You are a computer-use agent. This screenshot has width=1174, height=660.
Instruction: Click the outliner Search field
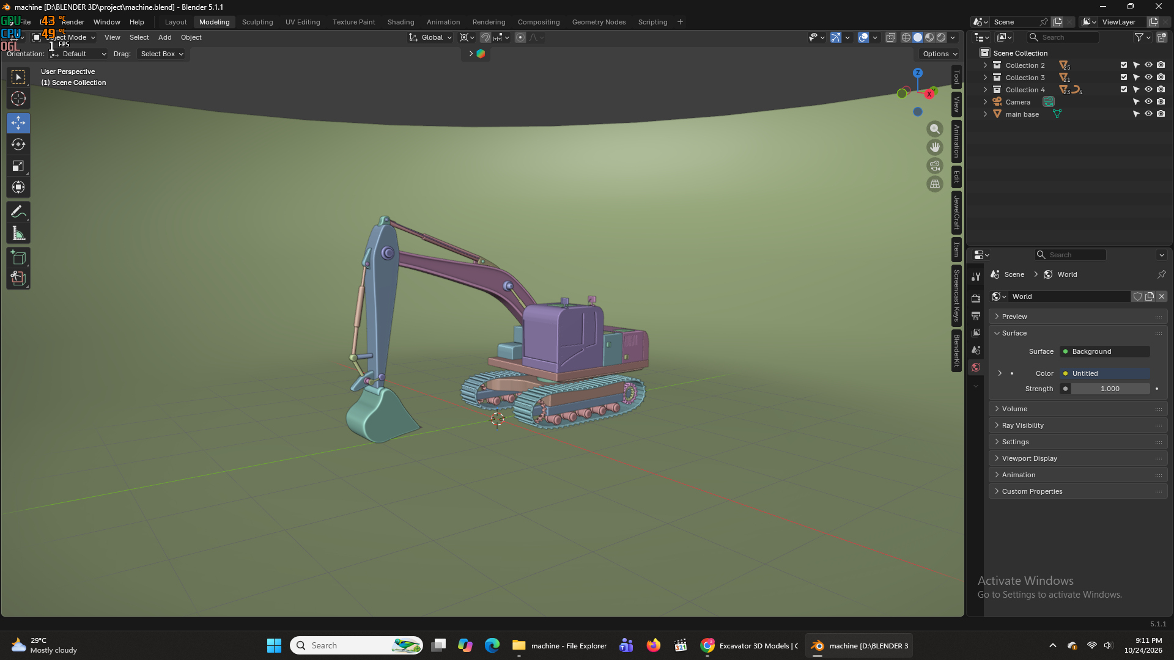pyautogui.click(x=1064, y=37)
